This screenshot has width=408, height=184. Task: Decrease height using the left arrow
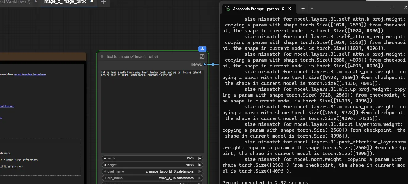pos(105,165)
